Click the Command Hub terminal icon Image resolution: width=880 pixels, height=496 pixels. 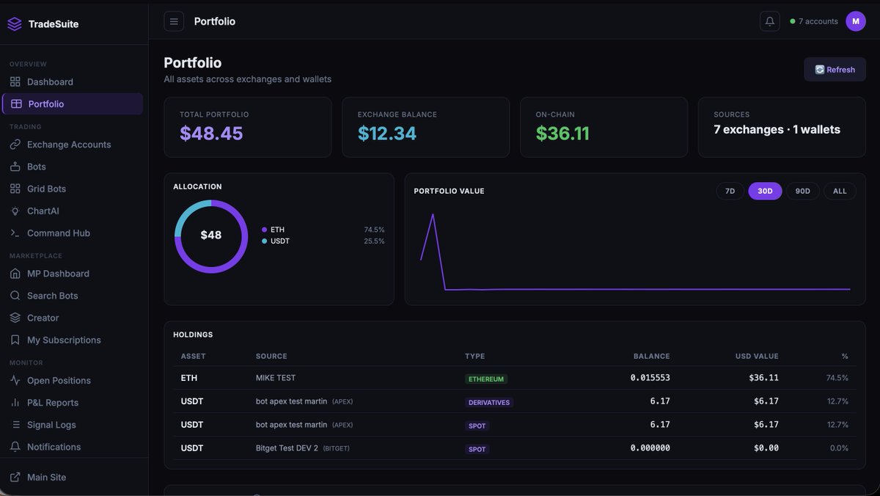coord(15,233)
